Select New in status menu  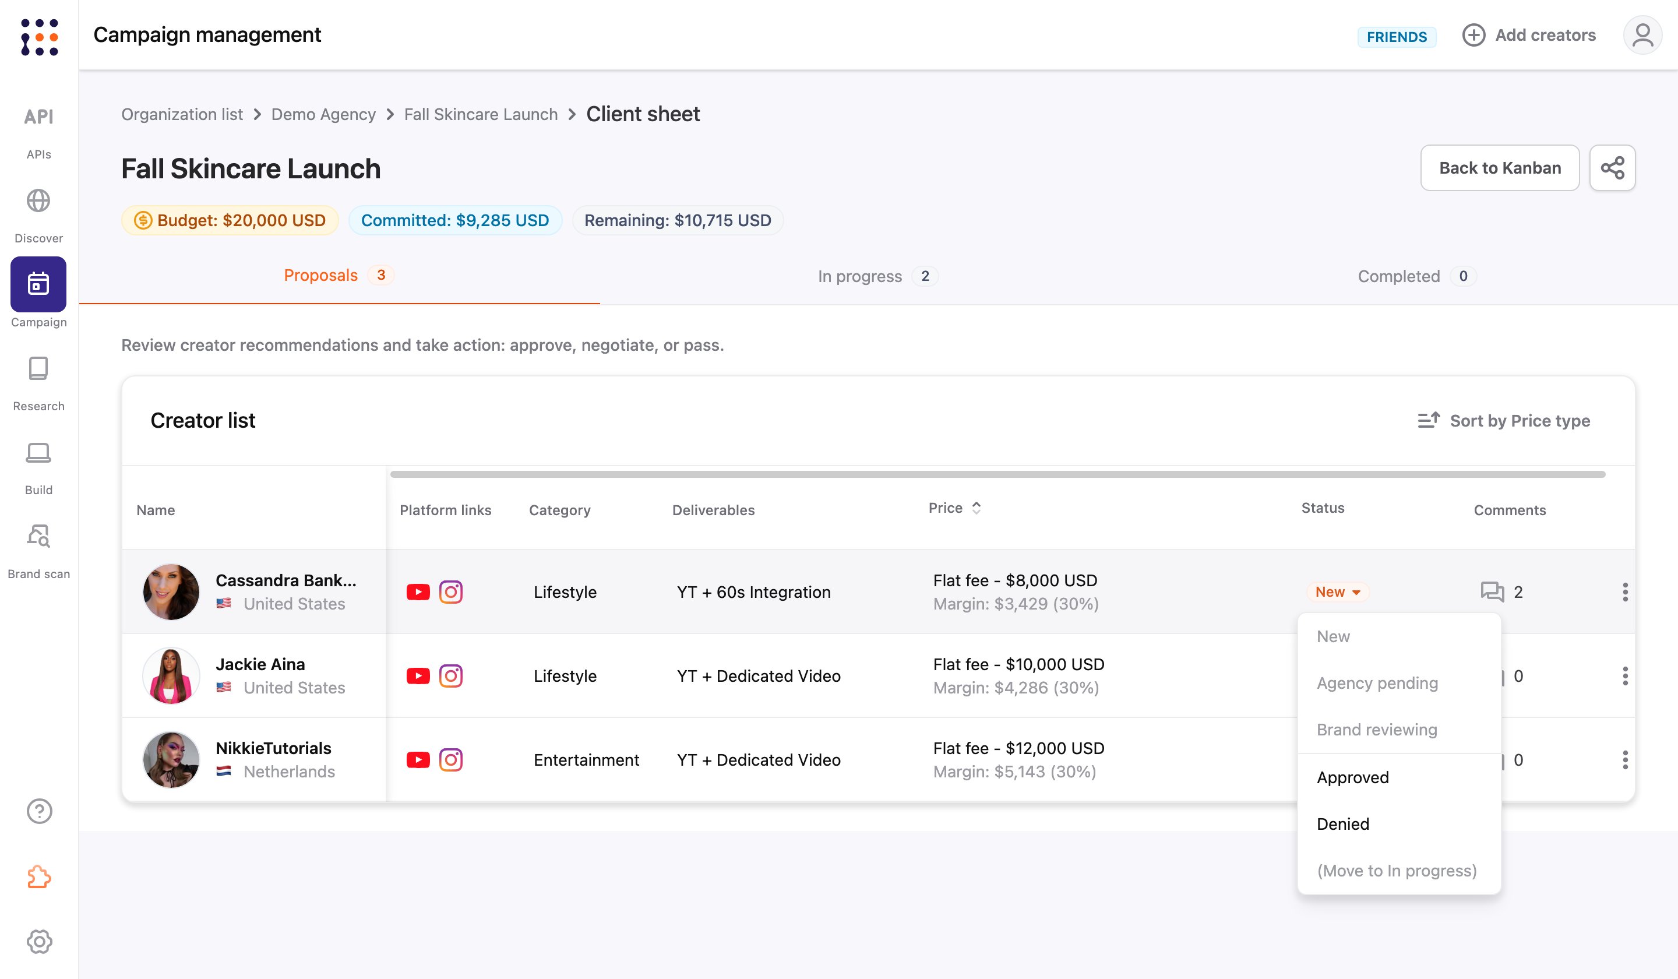click(1398, 637)
